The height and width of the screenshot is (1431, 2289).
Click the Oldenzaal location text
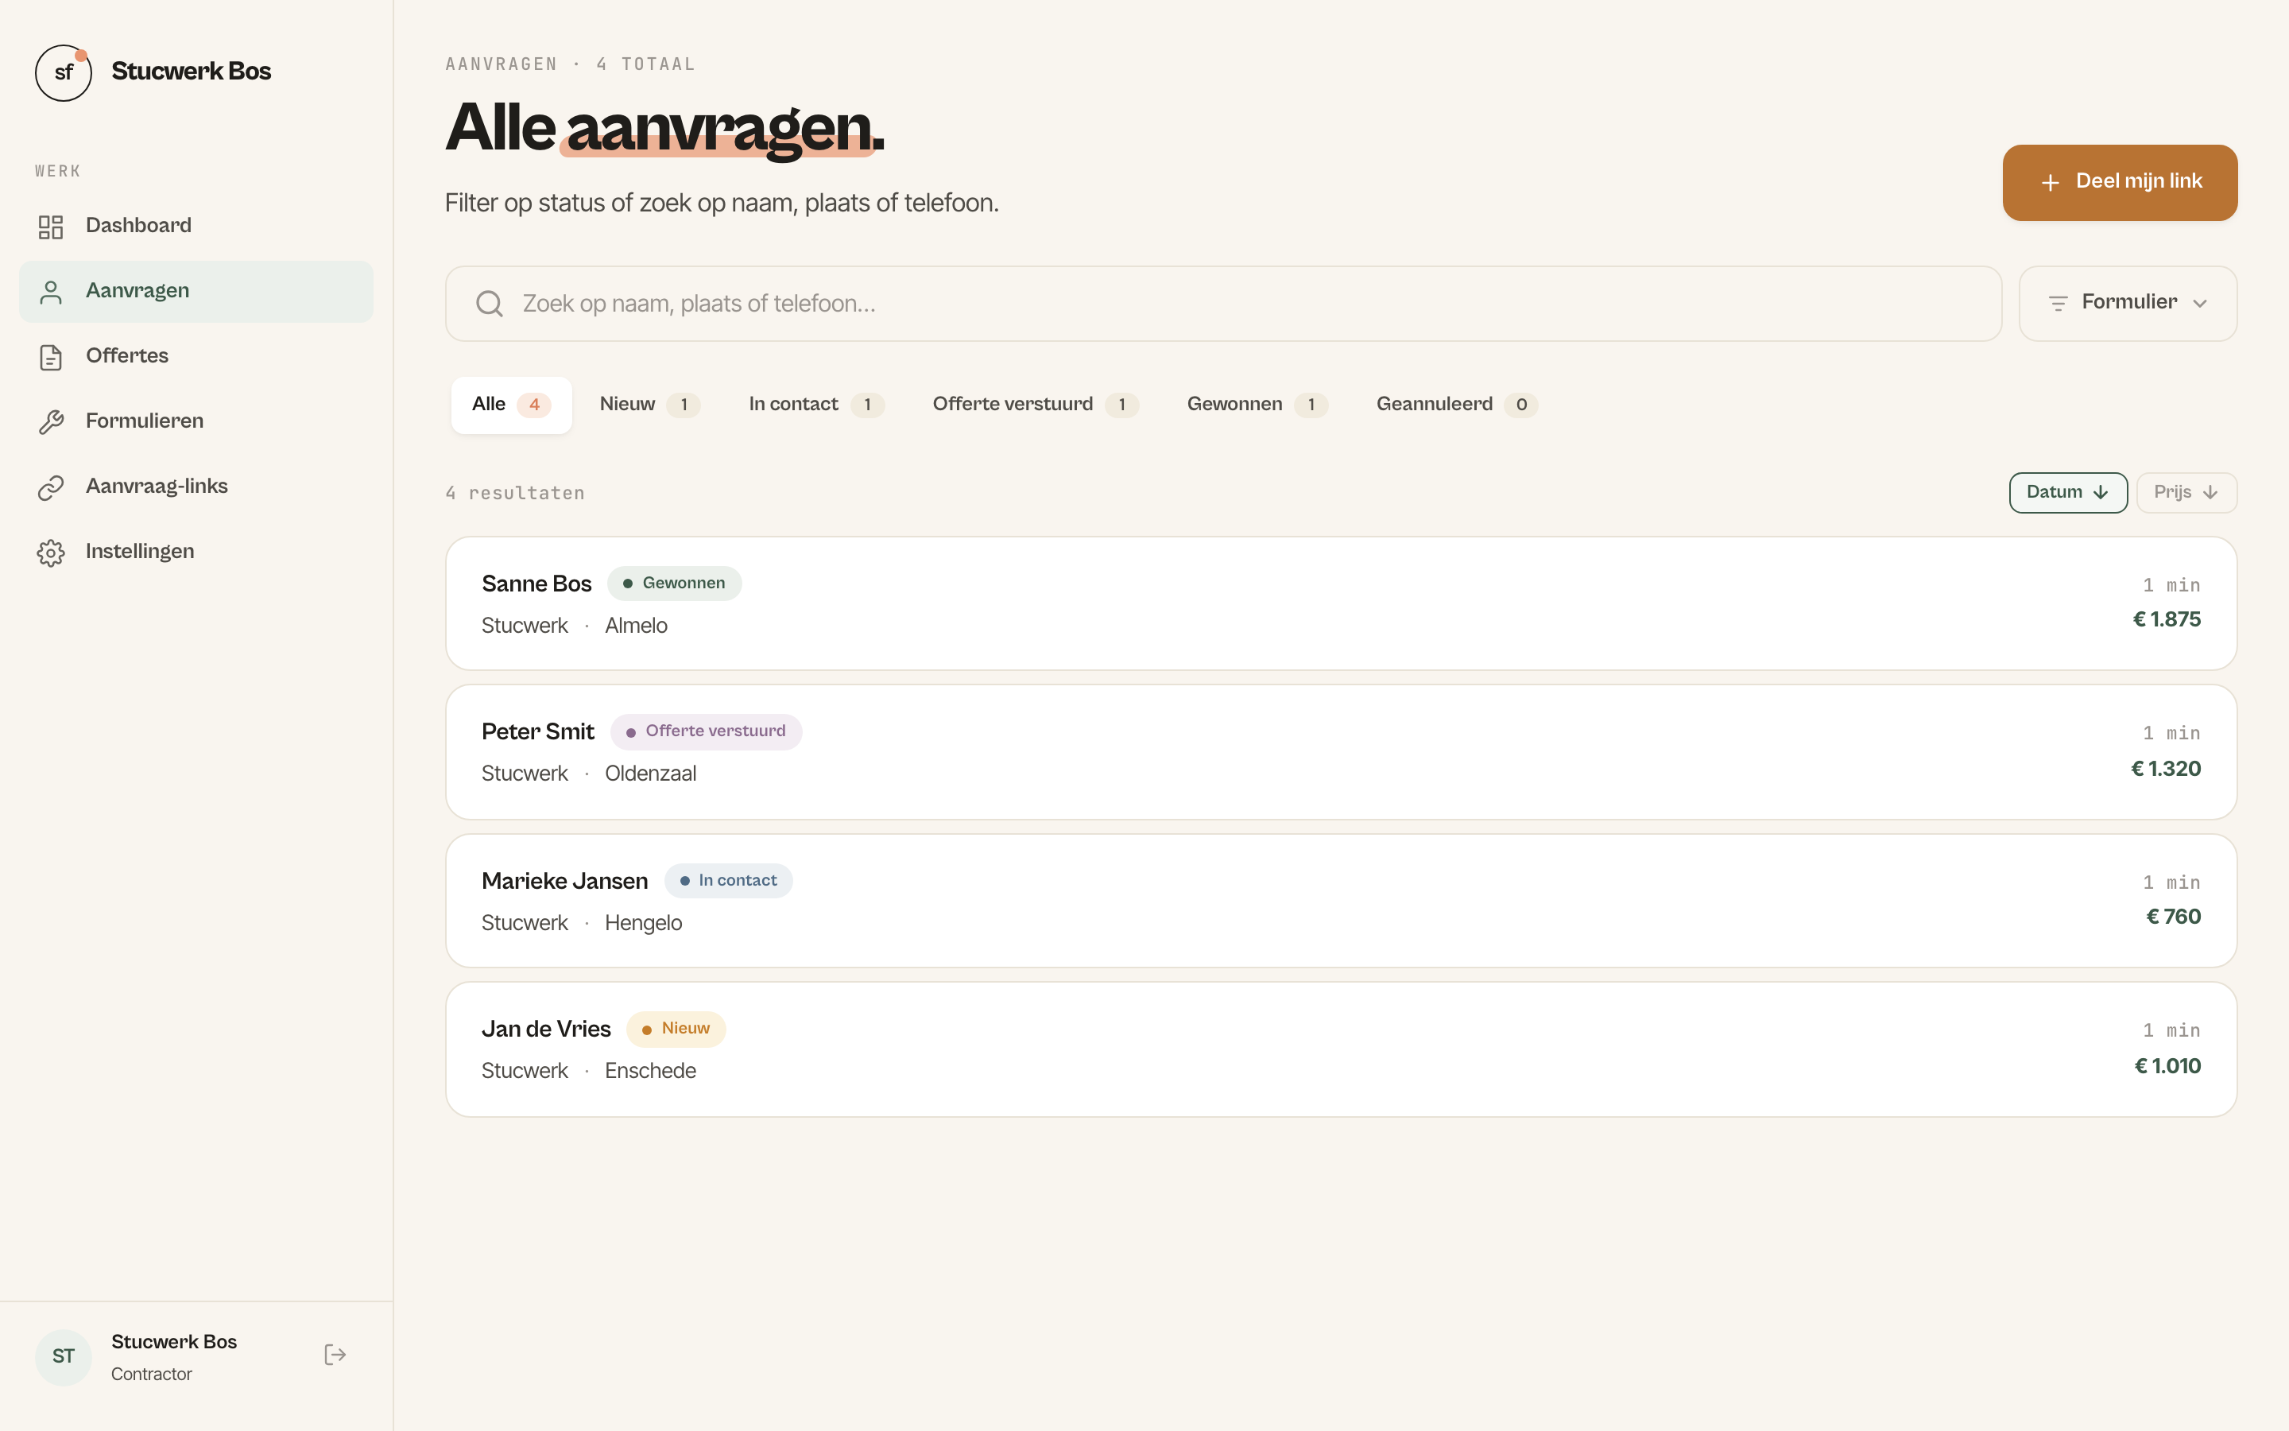click(x=650, y=774)
